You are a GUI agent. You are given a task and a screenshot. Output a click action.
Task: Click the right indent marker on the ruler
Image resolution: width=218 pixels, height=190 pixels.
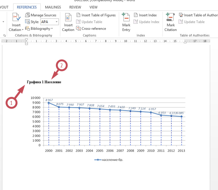pos(185,42)
